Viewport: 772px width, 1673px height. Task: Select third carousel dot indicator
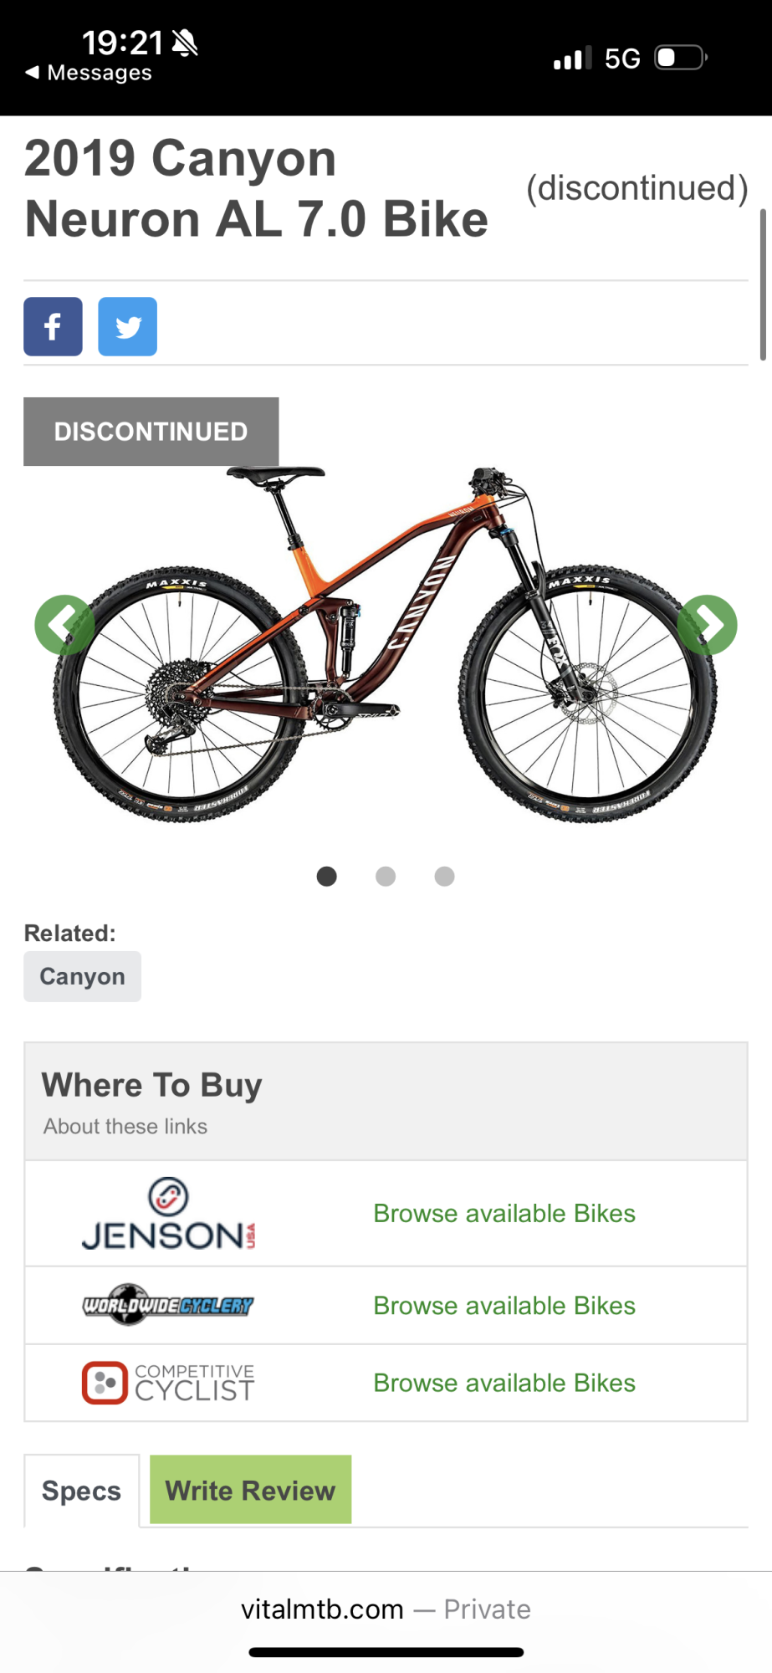point(445,876)
